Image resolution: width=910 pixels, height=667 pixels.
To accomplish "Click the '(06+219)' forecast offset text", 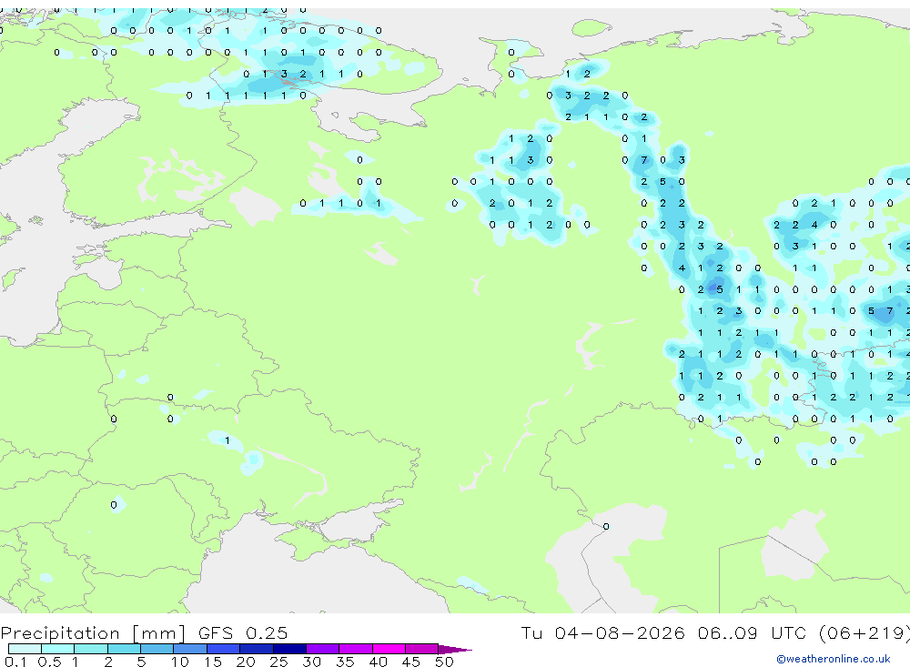I will (864, 632).
